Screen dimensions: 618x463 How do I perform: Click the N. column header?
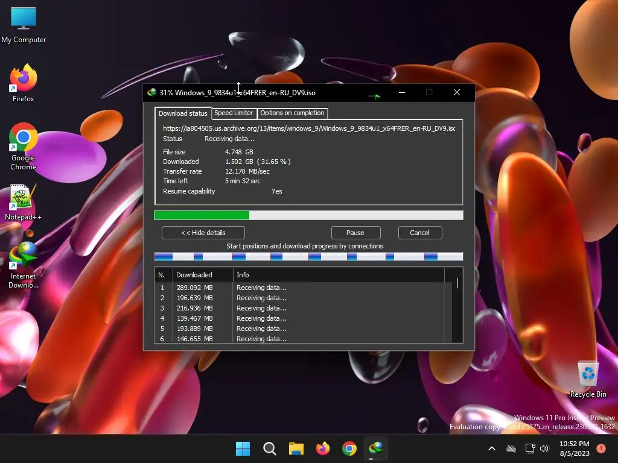click(x=164, y=275)
